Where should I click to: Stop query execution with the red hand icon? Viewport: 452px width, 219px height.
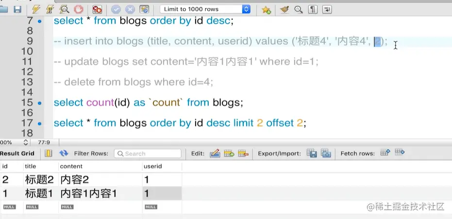(78, 10)
